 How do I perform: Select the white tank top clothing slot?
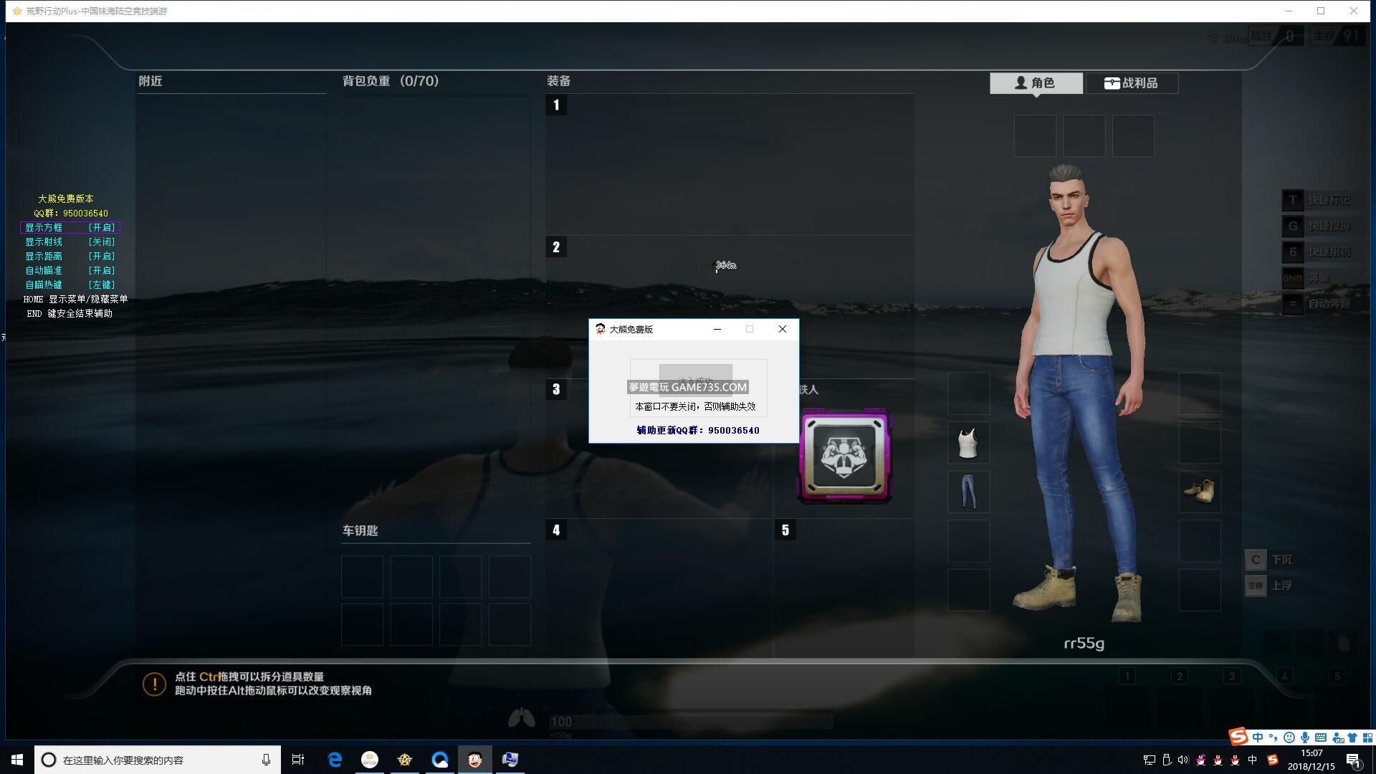pos(968,443)
